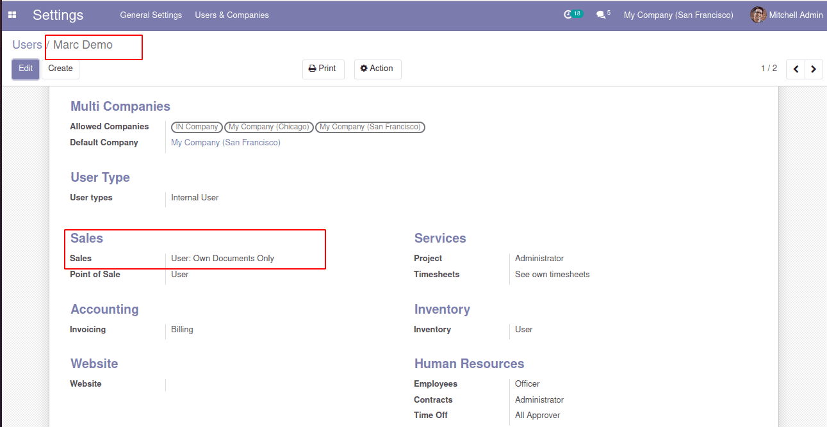Click My Company (San Francisco) allowed company tag
Image resolution: width=827 pixels, height=427 pixels.
(370, 127)
